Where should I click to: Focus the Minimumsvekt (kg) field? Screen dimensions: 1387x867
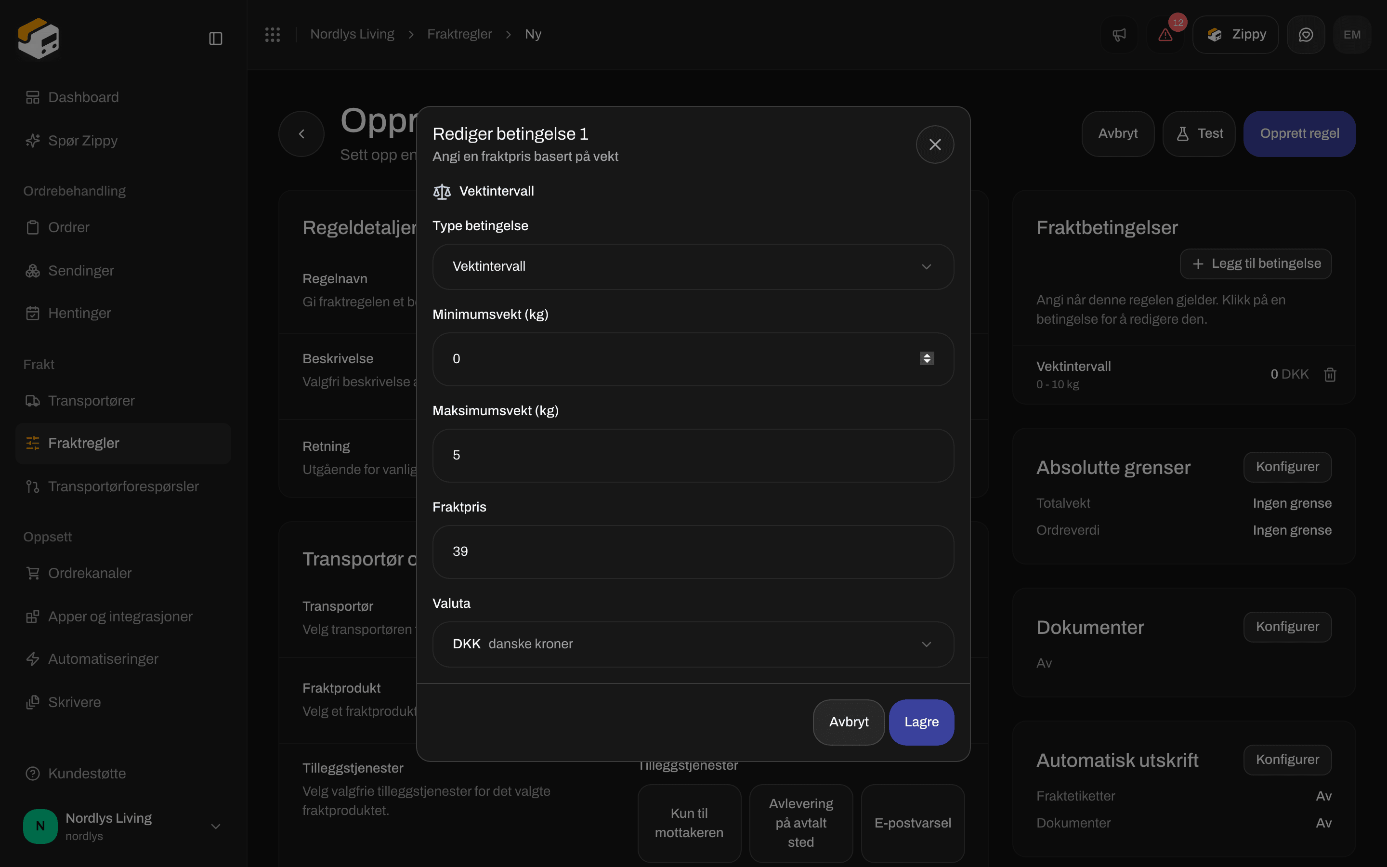[x=693, y=359]
